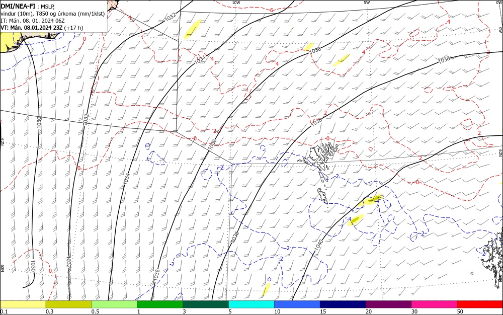Click the 'VT: Mán. 08.01.2024 23Z' valid time
Viewport: 503px width, 315px height.
pos(31,28)
